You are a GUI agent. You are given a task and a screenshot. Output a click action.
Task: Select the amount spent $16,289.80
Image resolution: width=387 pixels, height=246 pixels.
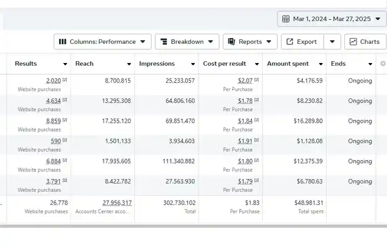(308, 121)
